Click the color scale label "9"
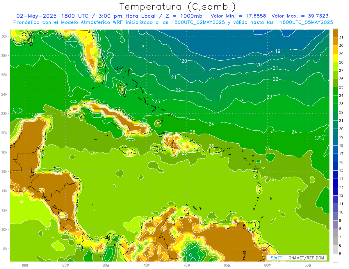349x269 pixels. (340, 221)
